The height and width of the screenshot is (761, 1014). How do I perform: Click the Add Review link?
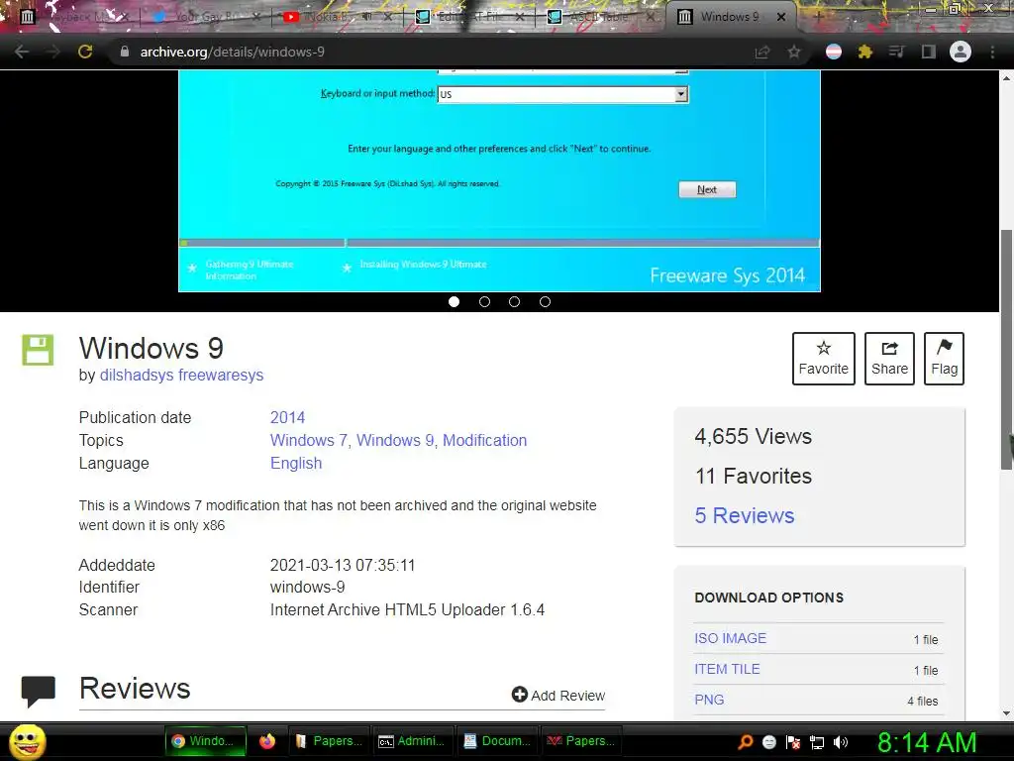558,695
